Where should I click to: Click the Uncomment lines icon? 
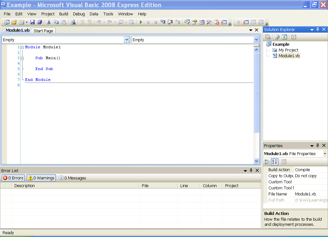point(90,22)
